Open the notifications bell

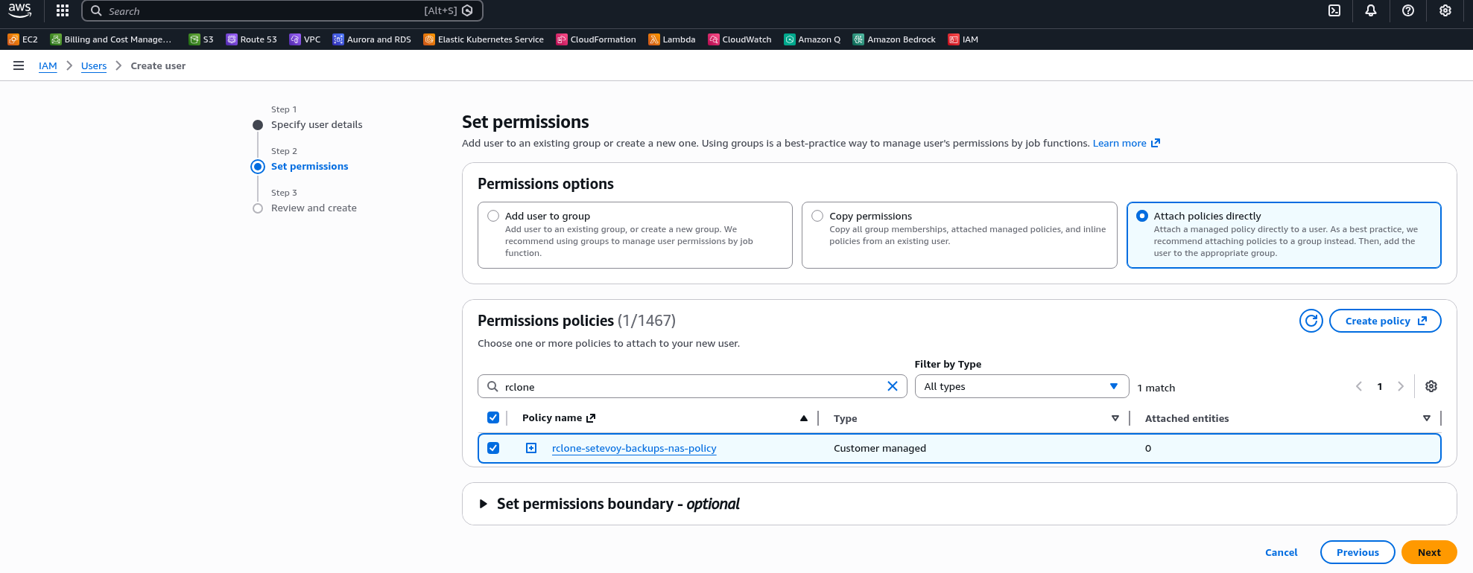coord(1371,10)
